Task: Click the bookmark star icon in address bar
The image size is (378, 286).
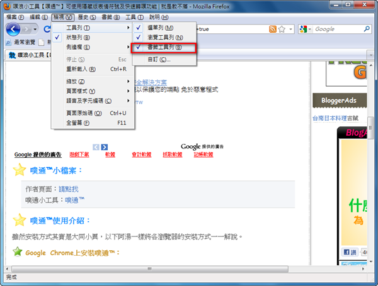Action: (282, 30)
